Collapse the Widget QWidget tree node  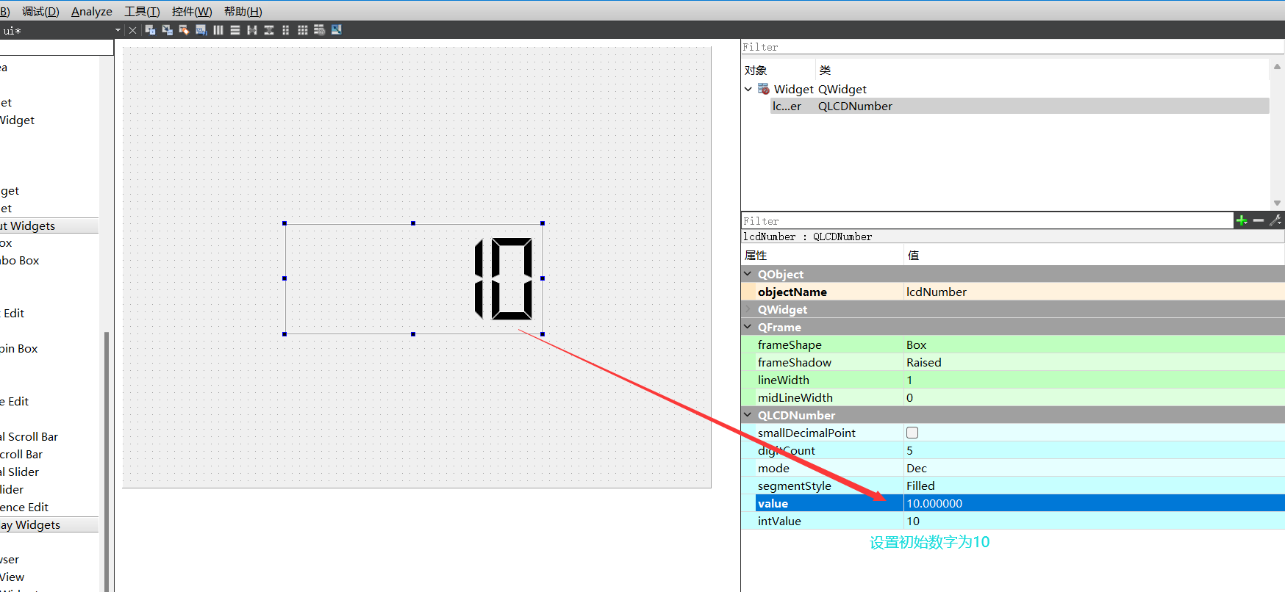(x=748, y=89)
